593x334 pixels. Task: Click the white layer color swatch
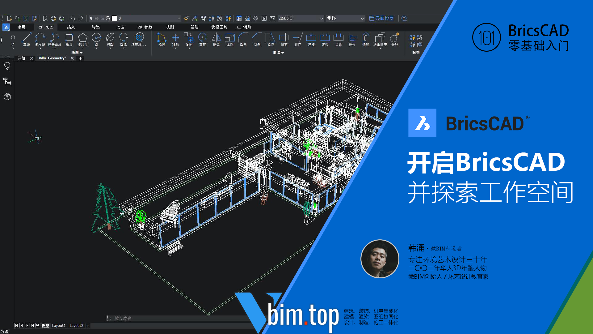tap(114, 18)
